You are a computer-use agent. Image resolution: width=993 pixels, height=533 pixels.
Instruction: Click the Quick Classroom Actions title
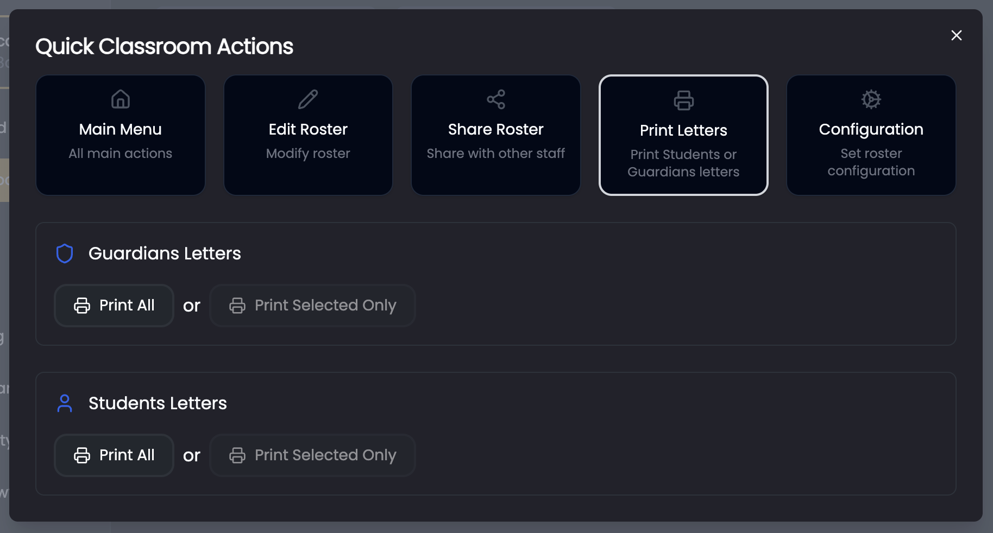click(164, 47)
